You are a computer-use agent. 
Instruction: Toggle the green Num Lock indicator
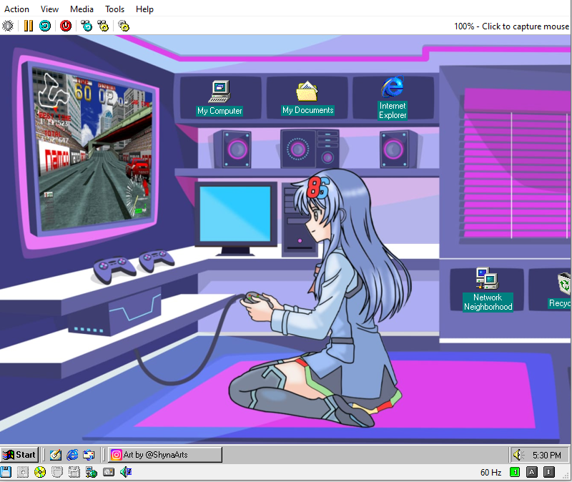pos(515,472)
